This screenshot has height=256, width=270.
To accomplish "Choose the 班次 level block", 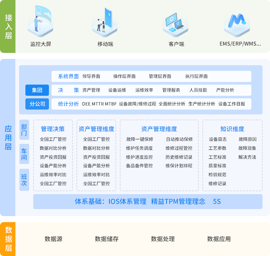I will pos(24,180).
